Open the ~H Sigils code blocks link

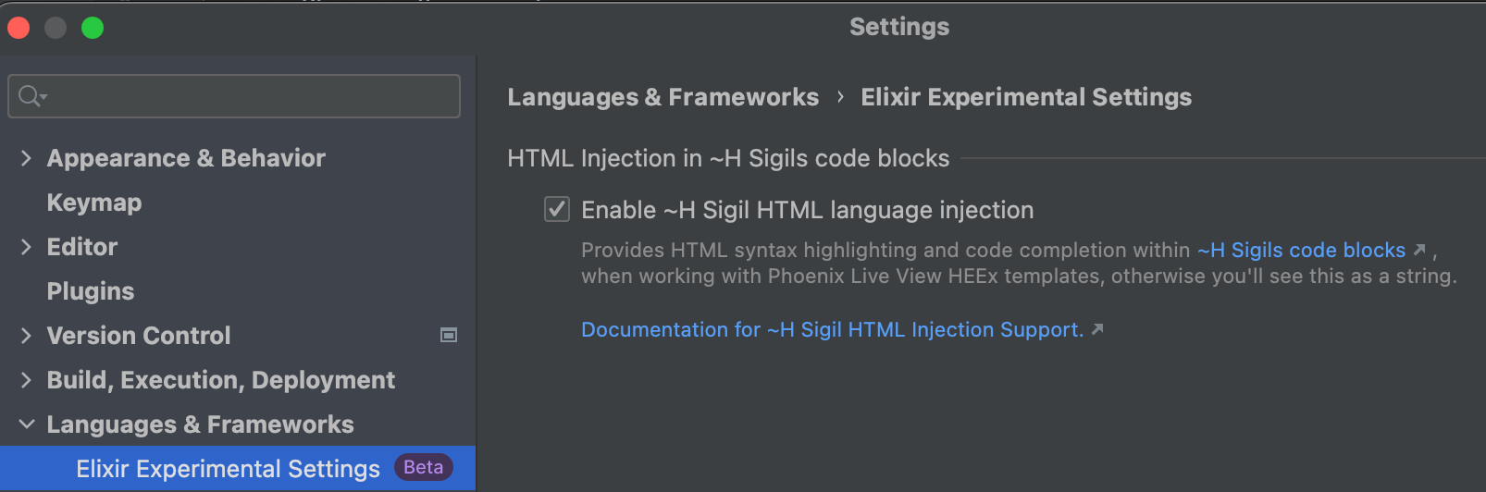[1301, 250]
